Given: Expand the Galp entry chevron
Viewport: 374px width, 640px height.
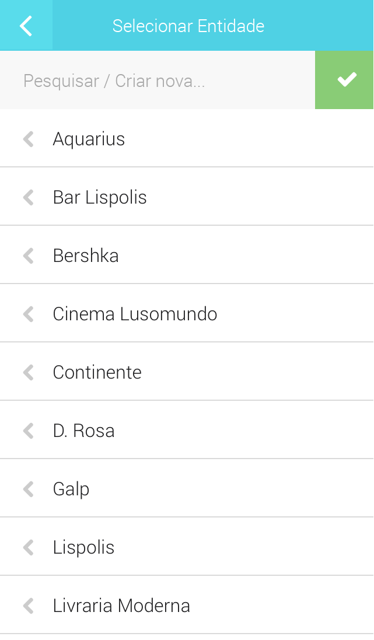Looking at the screenshot, I should coord(28,489).
